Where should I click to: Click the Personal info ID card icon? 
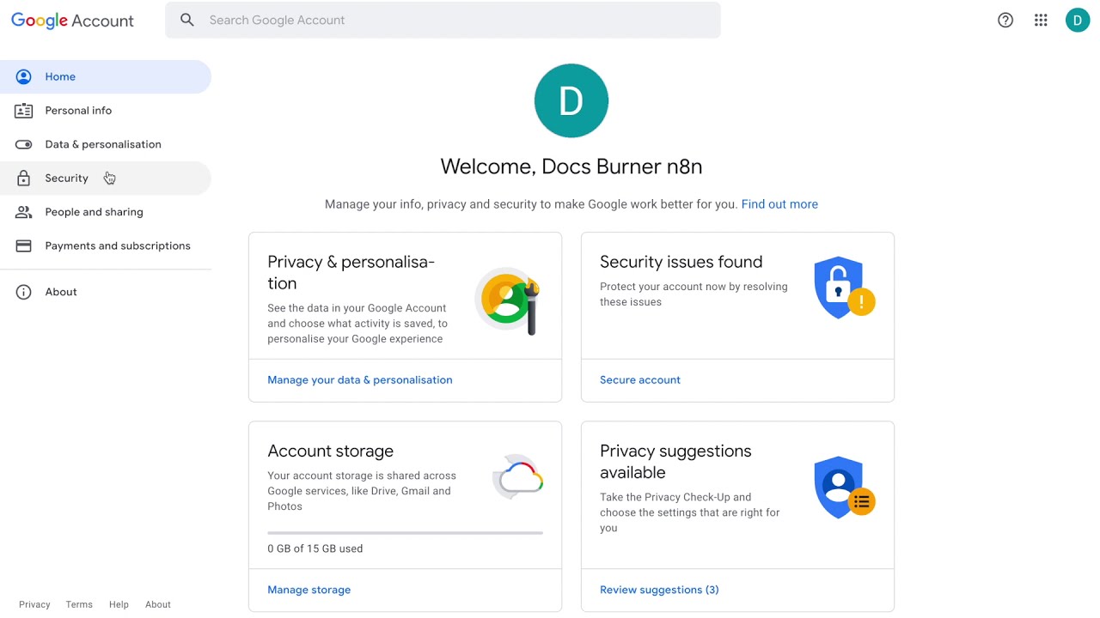point(24,111)
